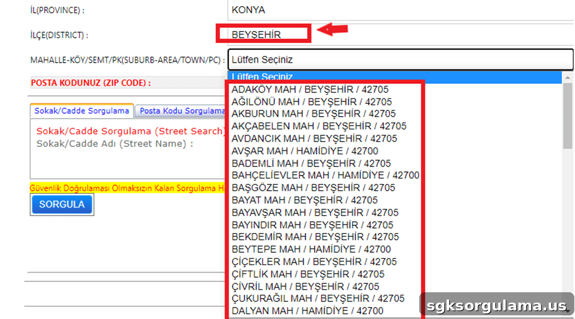Select BAHÇELİEVLER MAH / HAMİDİYE / 42700

(x=394, y=176)
